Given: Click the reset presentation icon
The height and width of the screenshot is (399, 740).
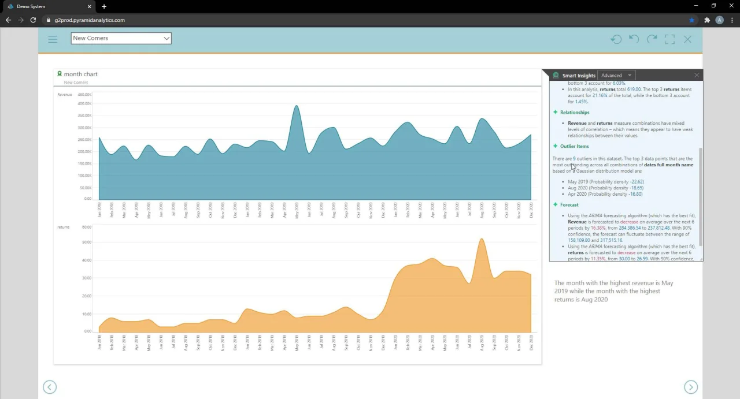Looking at the screenshot, I should pyautogui.click(x=616, y=39).
